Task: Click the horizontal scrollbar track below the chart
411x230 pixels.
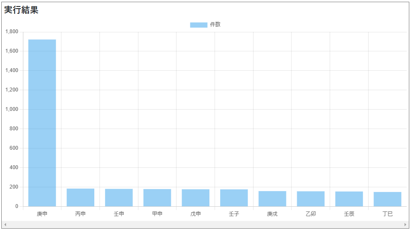Action: [205, 224]
